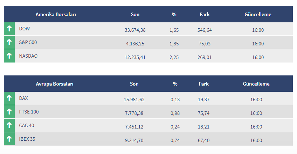Click the Avrupa Borsaları table header

pos(55,84)
